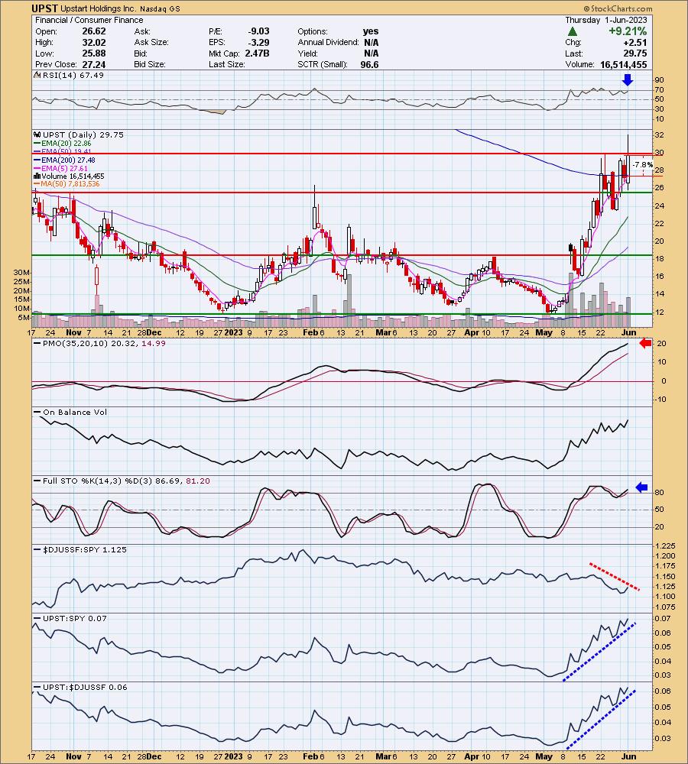
Task: Click the On Balance Vol panel label
Action: tap(75, 413)
